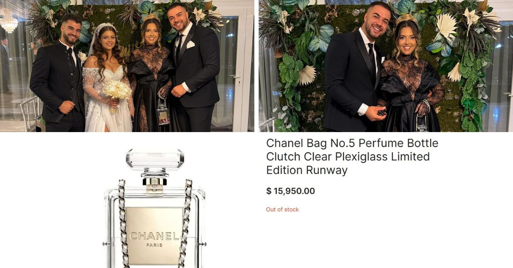
Task: Click the bride's white flower bouquet
Action: click(x=116, y=91)
